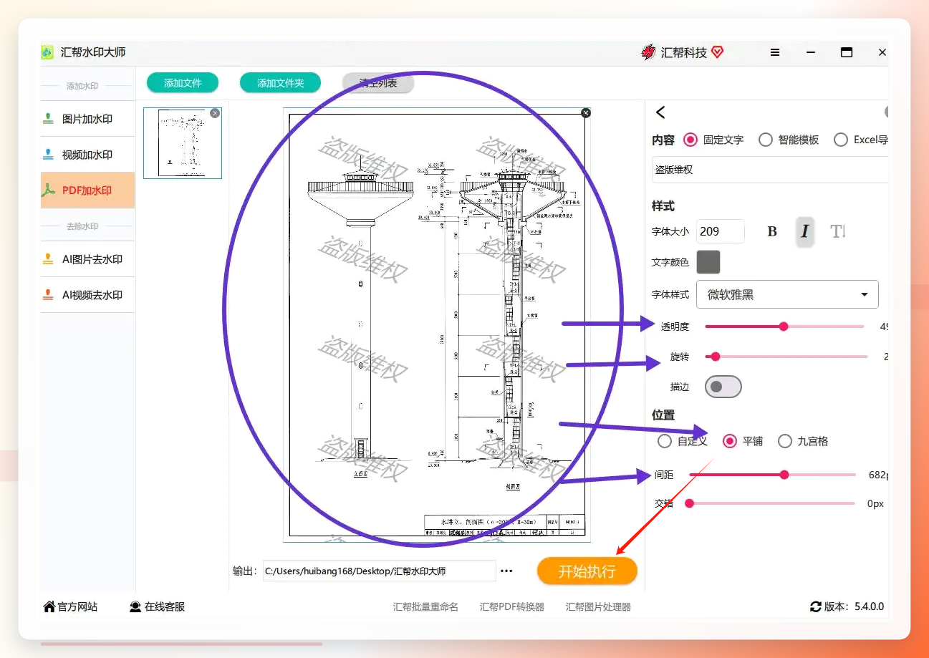Select the 九宫格 position radio button
The width and height of the screenshot is (929, 658).
pos(785,441)
